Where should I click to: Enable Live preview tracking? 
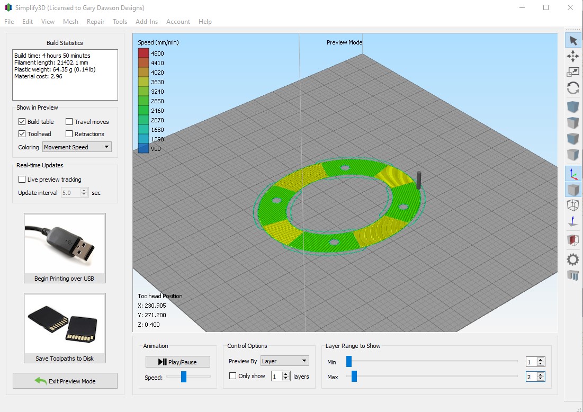22,179
